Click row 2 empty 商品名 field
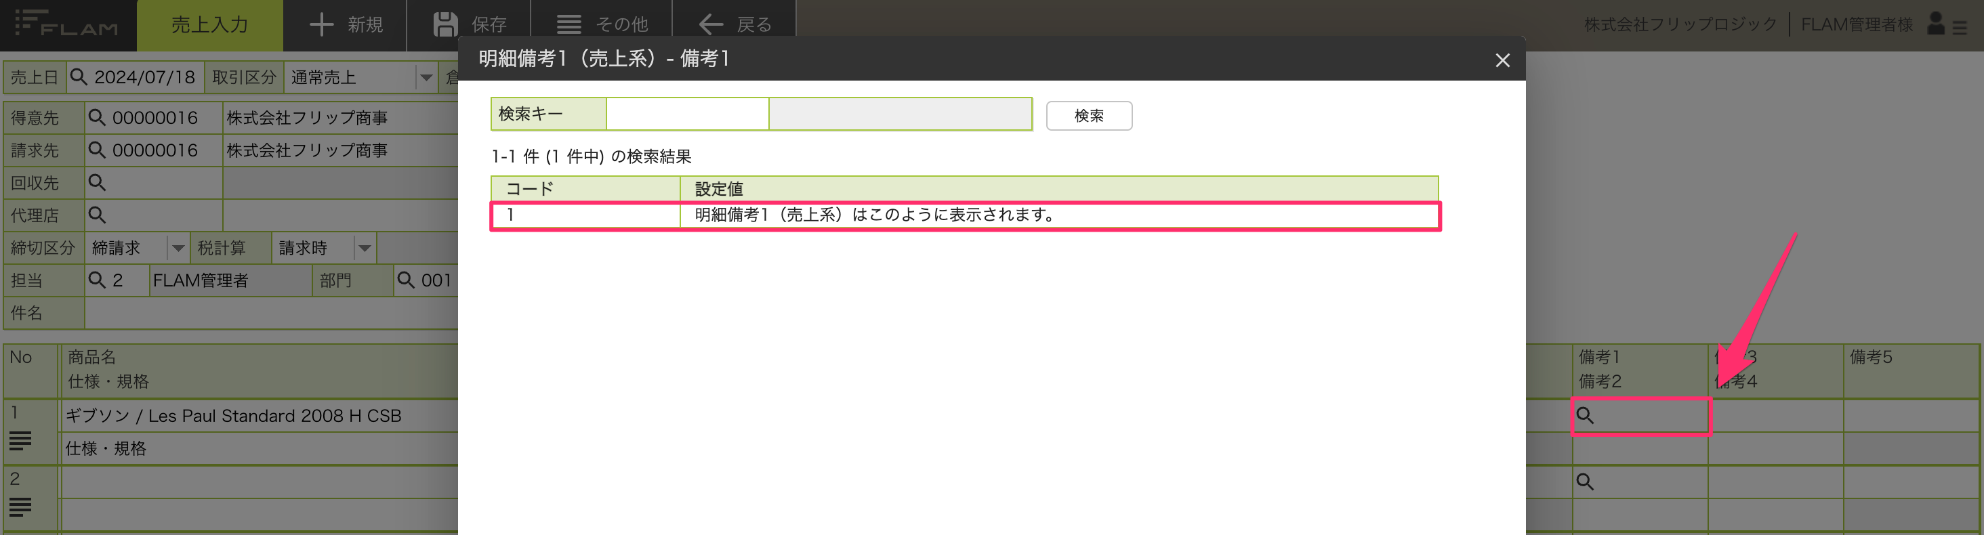Screen dimensions: 1984x535 coord(260,483)
